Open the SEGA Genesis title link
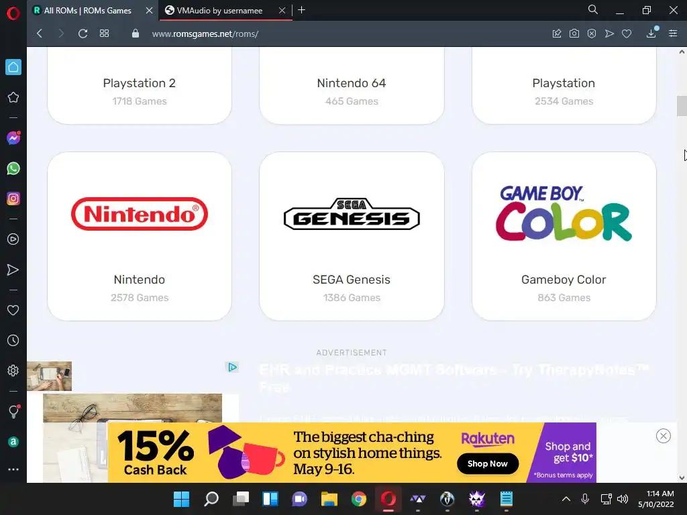The width and height of the screenshot is (687, 515). tap(352, 280)
